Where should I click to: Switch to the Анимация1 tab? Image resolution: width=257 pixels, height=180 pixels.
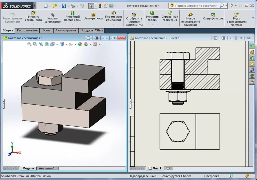pos(47,168)
